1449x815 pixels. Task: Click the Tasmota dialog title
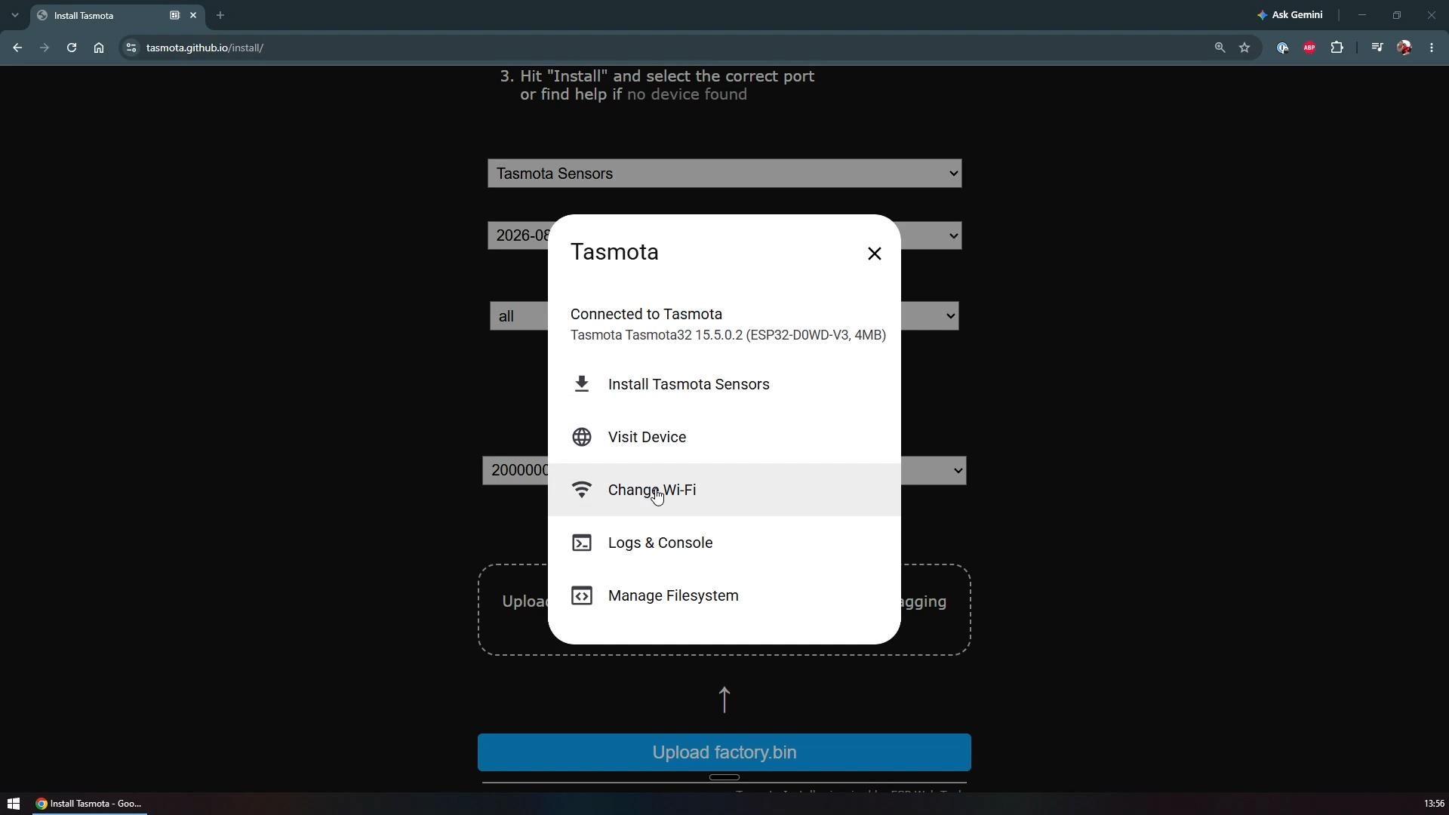click(x=614, y=252)
